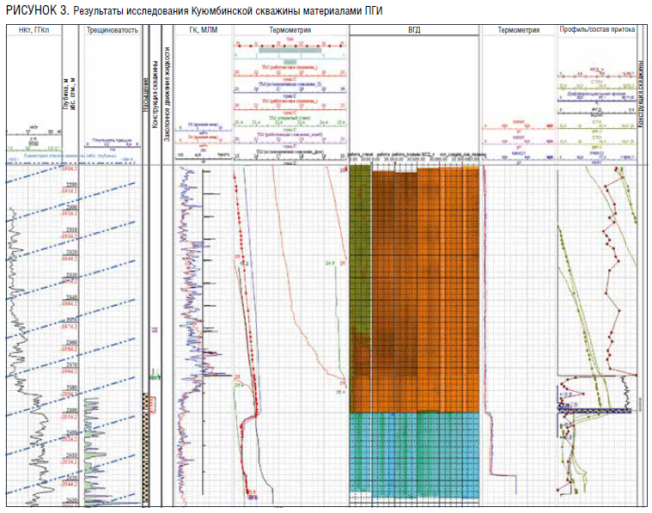Open the ГК, МЛМ track header
Viewport: 652px width, 513px height.
(203, 31)
